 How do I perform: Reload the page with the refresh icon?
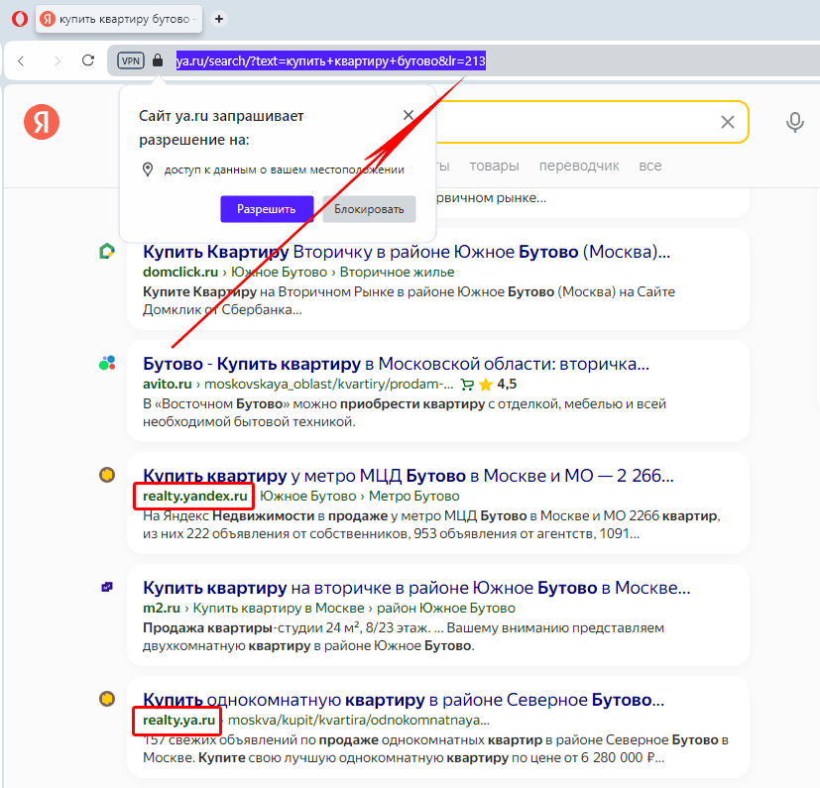[88, 60]
